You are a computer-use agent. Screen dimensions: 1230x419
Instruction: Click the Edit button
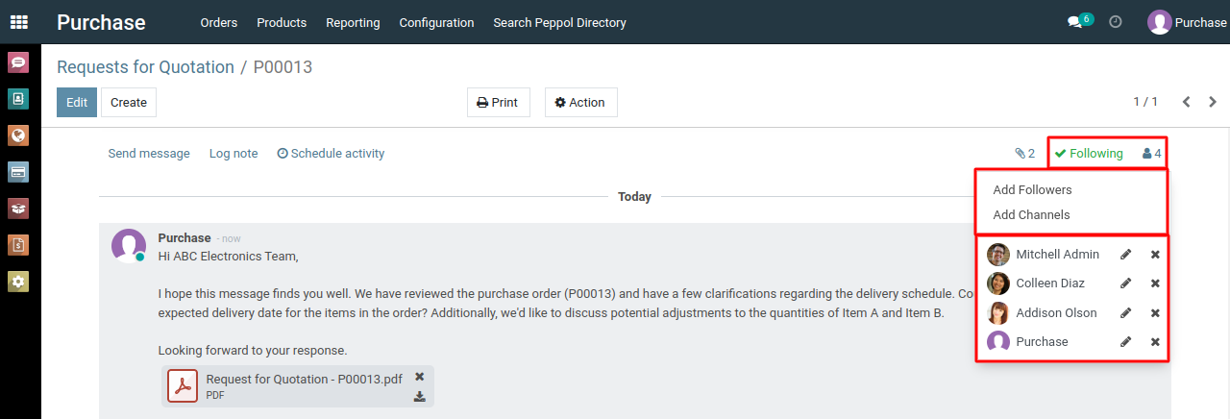[x=77, y=103]
